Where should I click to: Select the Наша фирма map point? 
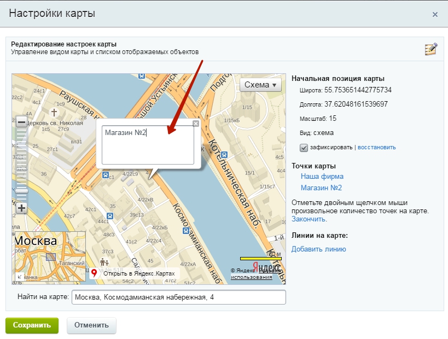322,177
